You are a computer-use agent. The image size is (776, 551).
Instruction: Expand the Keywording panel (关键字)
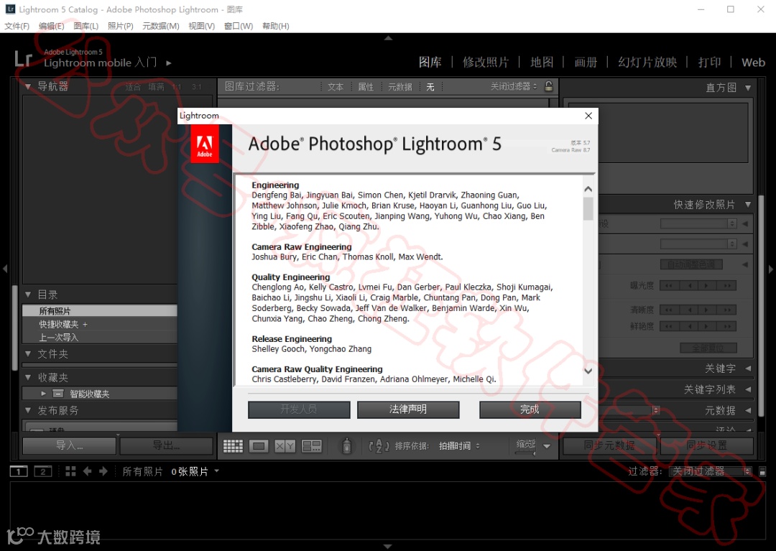pos(748,368)
